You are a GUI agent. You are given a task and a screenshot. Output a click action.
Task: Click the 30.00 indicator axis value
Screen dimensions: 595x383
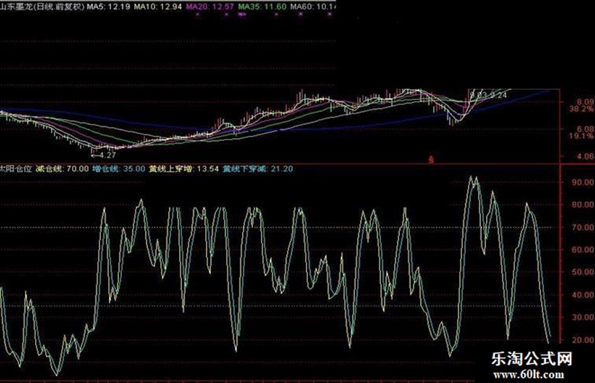tap(583, 317)
